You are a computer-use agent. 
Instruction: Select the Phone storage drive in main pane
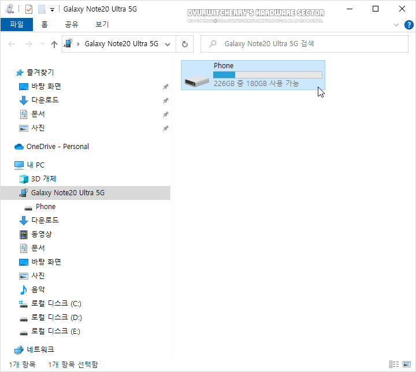(x=253, y=75)
